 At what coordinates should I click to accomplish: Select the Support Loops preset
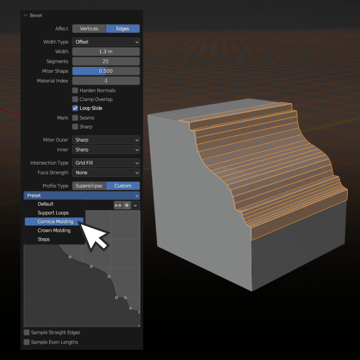click(54, 213)
